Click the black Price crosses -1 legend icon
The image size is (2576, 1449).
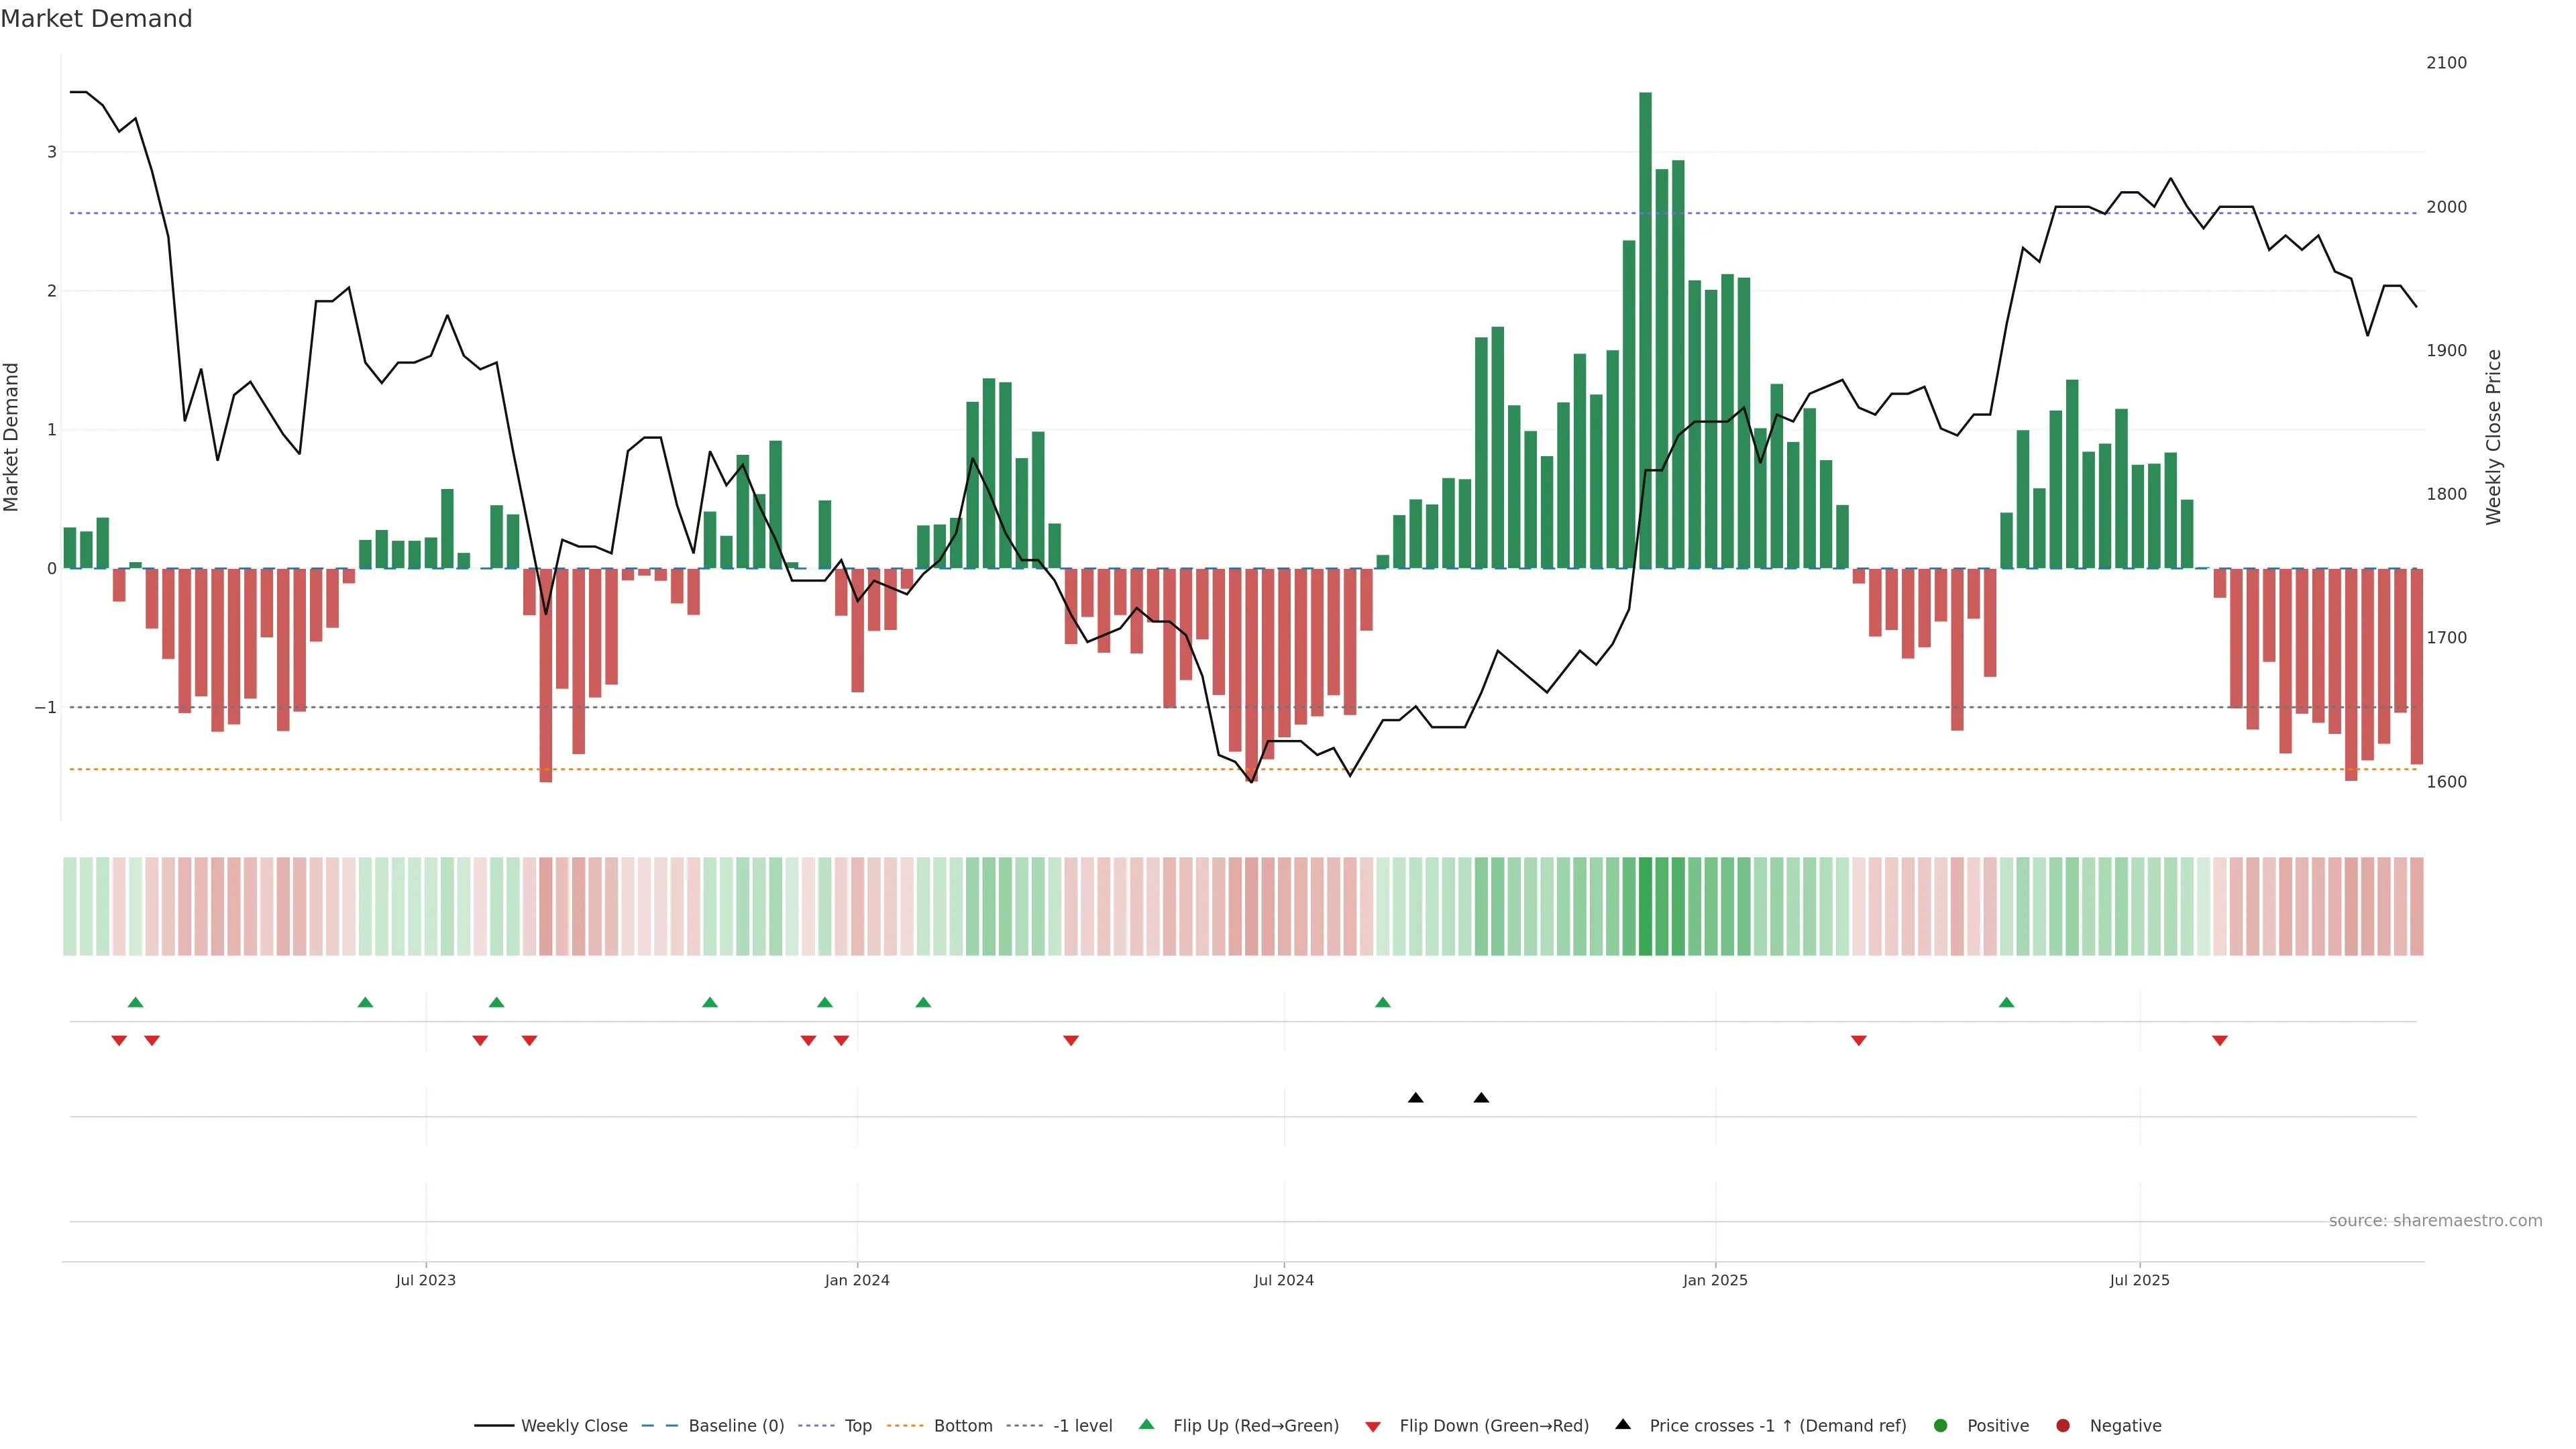(1623, 1425)
